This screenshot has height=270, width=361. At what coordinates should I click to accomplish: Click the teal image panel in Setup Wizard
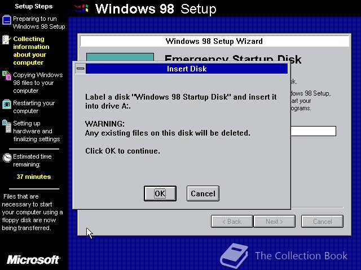120,57
